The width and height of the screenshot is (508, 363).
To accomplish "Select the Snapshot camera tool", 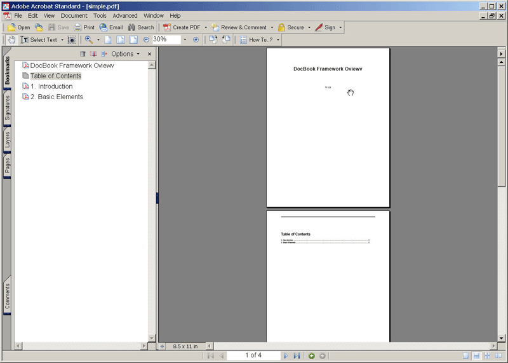I will tap(72, 40).
